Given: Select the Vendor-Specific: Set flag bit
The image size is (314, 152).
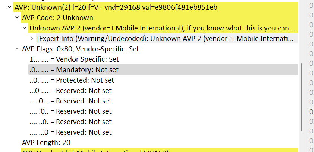Looking at the screenshot, I should click(74, 59).
